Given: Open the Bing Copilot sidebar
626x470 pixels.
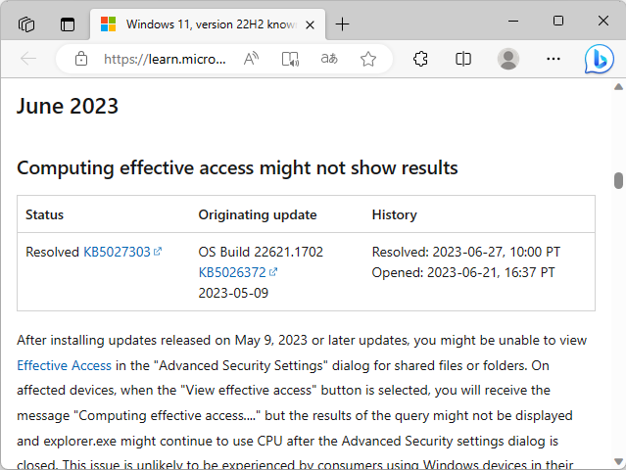Looking at the screenshot, I should coord(600,59).
